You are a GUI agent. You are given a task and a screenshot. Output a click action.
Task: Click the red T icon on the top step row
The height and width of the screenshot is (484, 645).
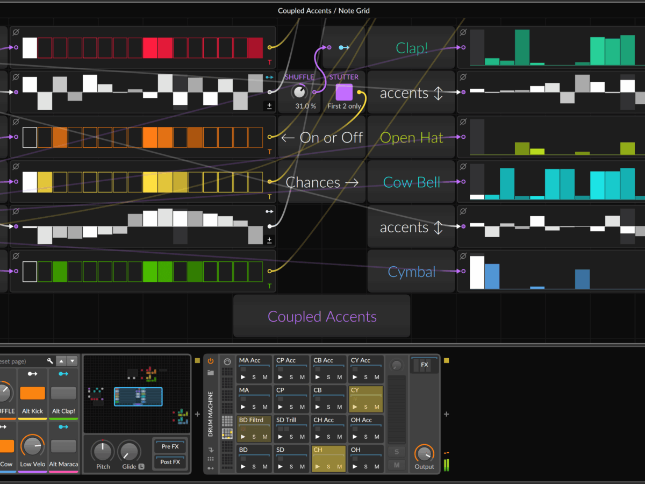[269, 62]
